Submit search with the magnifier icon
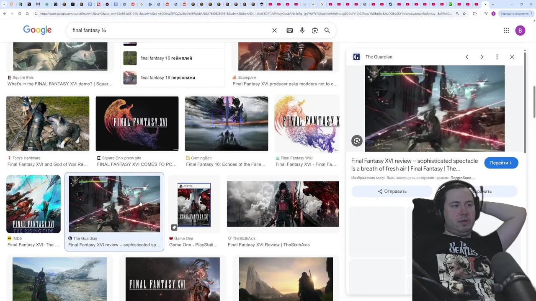This screenshot has height=301, width=536. [x=327, y=31]
